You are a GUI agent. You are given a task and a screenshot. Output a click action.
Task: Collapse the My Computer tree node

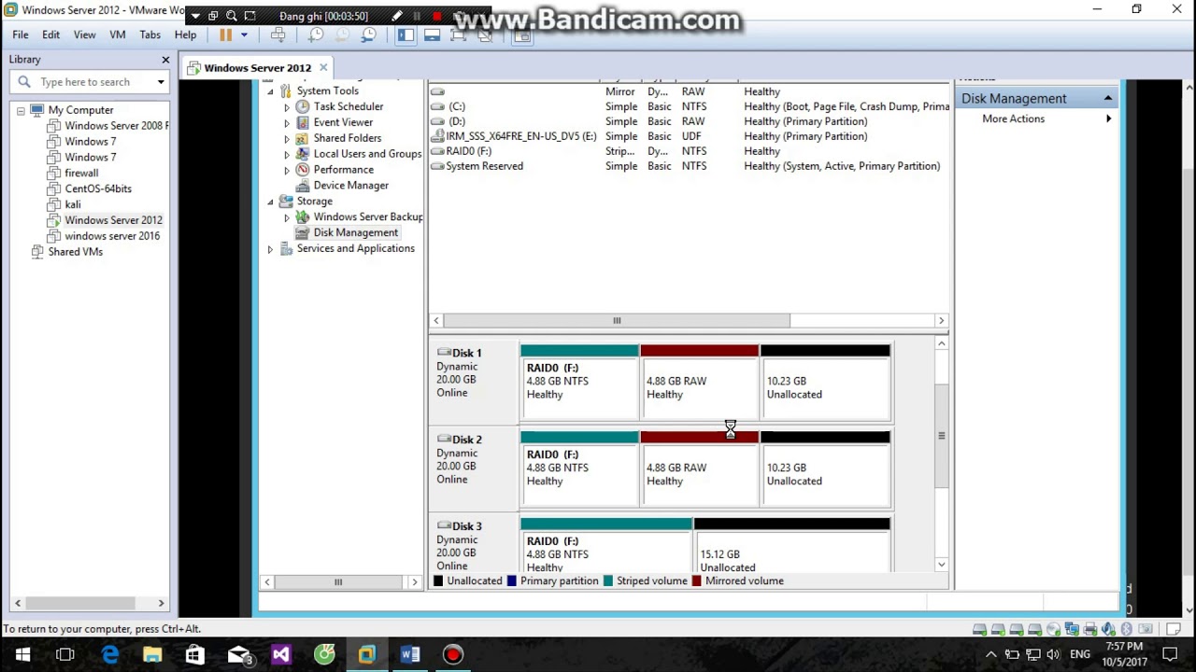click(21, 110)
